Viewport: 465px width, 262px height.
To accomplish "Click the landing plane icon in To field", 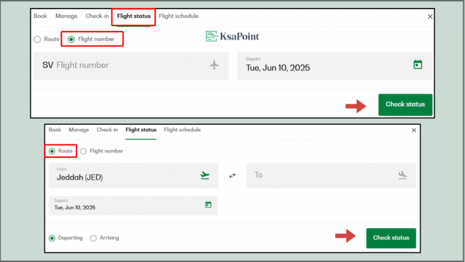I will pyautogui.click(x=403, y=175).
